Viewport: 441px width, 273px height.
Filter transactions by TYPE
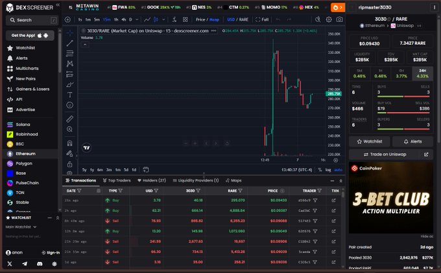(x=121, y=191)
